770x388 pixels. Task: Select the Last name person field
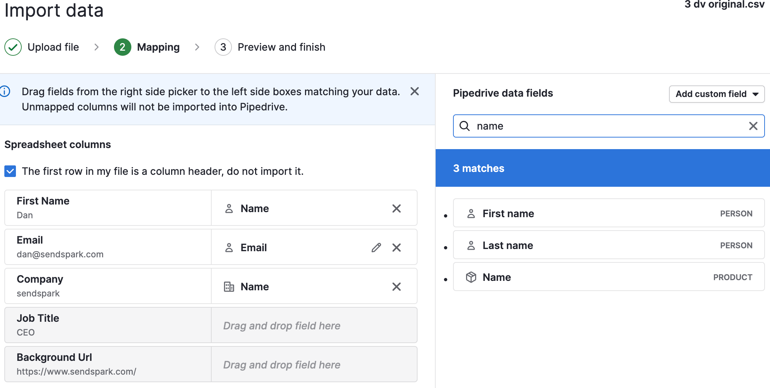pos(609,245)
